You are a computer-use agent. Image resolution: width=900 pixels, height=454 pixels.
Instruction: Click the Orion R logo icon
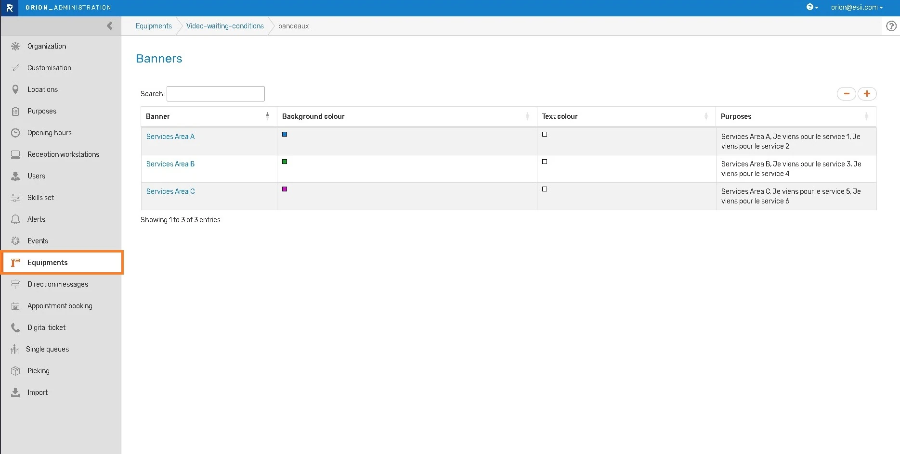(9, 8)
